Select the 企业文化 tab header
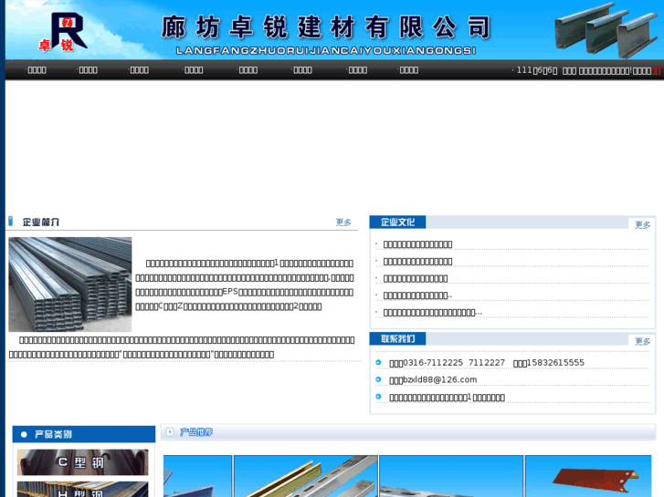This screenshot has width=664, height=497. (x=397, y=223)
